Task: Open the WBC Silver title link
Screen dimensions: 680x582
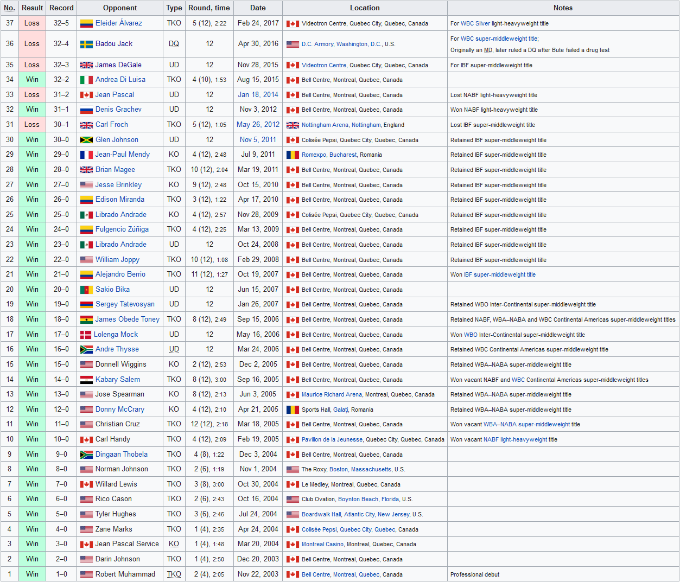Action: [x=475, y=24]
